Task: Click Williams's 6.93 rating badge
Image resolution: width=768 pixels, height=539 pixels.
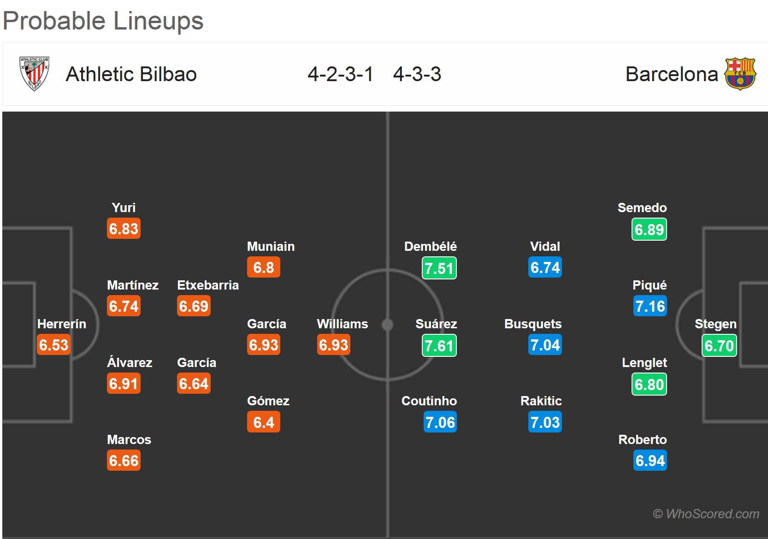Action: (x=334, y=345)
